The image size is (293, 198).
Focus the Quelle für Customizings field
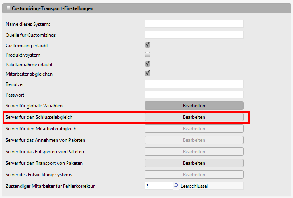coord(194,35)
